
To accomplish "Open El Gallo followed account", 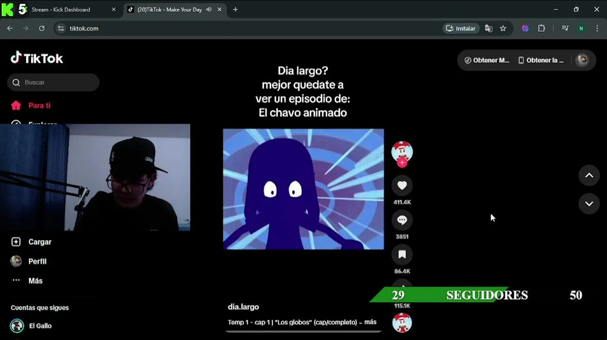I will (x=31, y=326).
